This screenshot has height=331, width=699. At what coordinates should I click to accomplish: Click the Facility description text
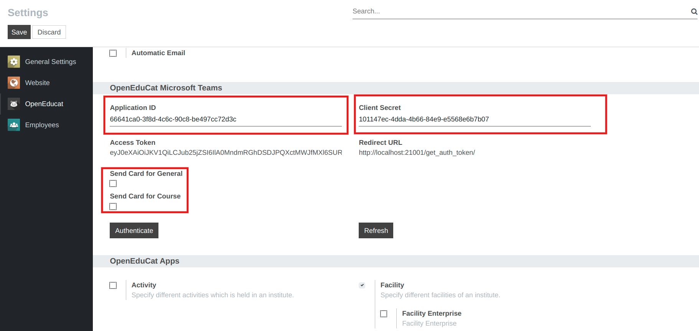coord(440,295)
